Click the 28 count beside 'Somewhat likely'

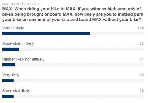pyautogui.click(x=141, y=91)
